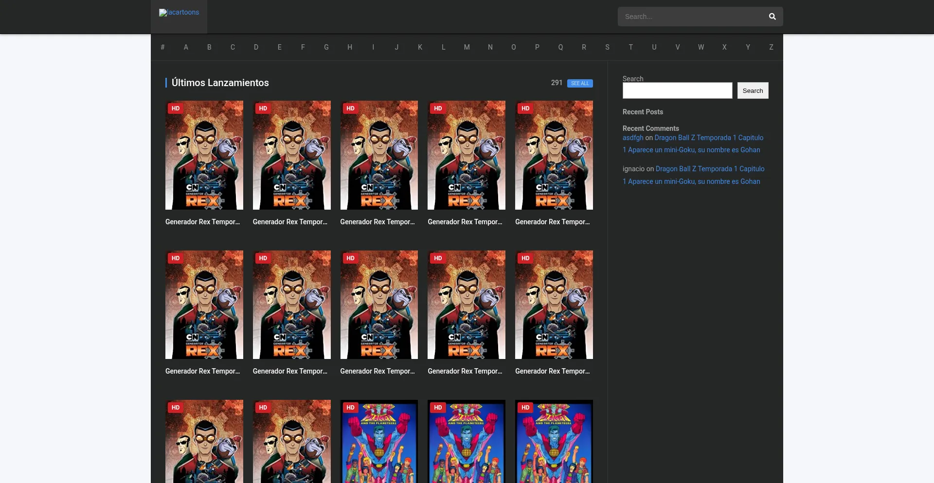
Task: Click the sidebar Search text box
Action: (x=677, y=90)
